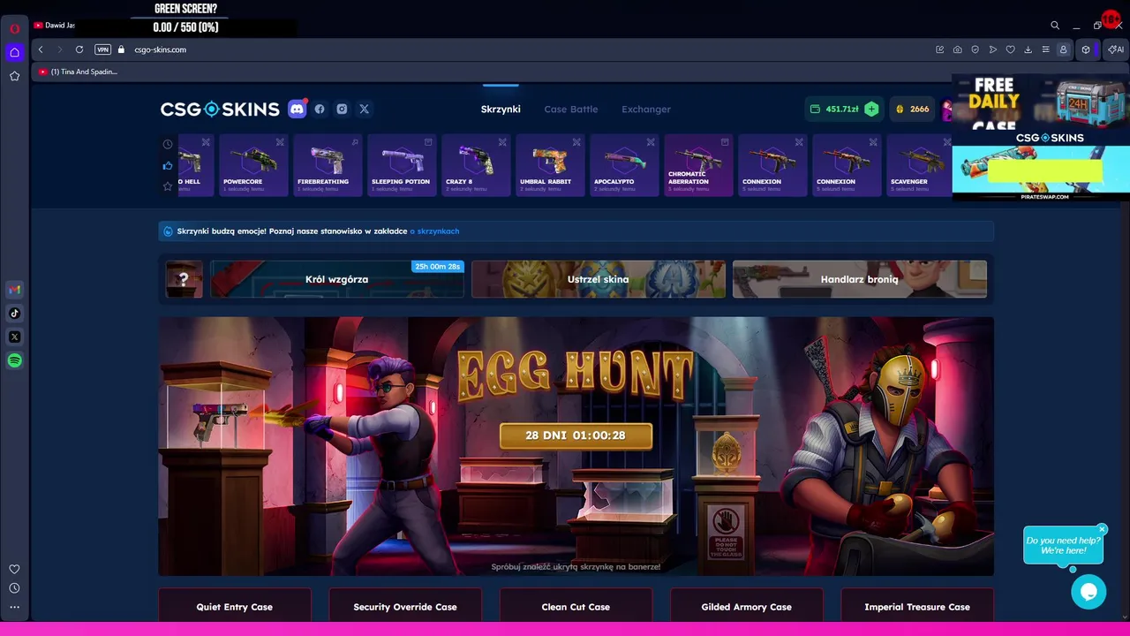Show best drops with the thumbs-up icon

coord(168,165)
